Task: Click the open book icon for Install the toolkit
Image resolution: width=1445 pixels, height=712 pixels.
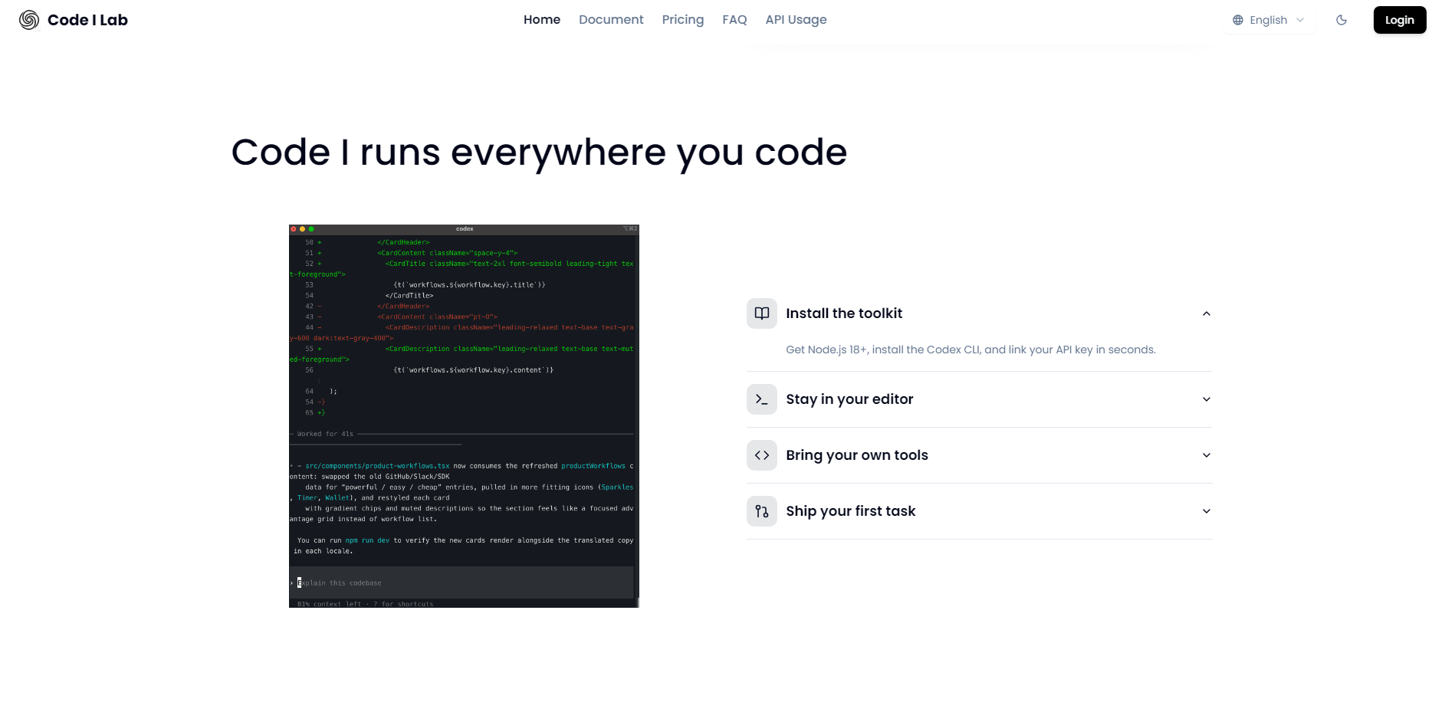Action: (x=761, y=313)
